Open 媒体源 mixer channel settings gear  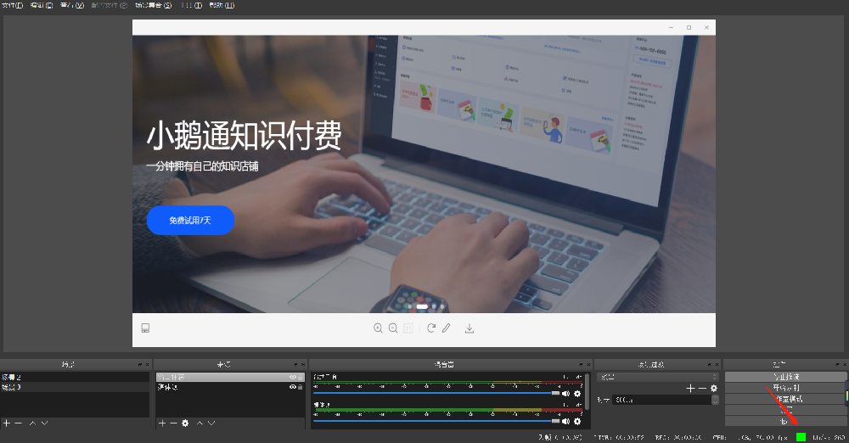(577, 421)
